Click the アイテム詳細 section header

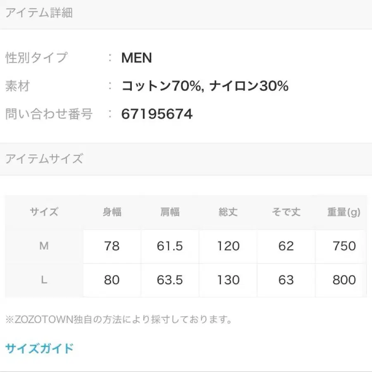[x=39, y=13]
